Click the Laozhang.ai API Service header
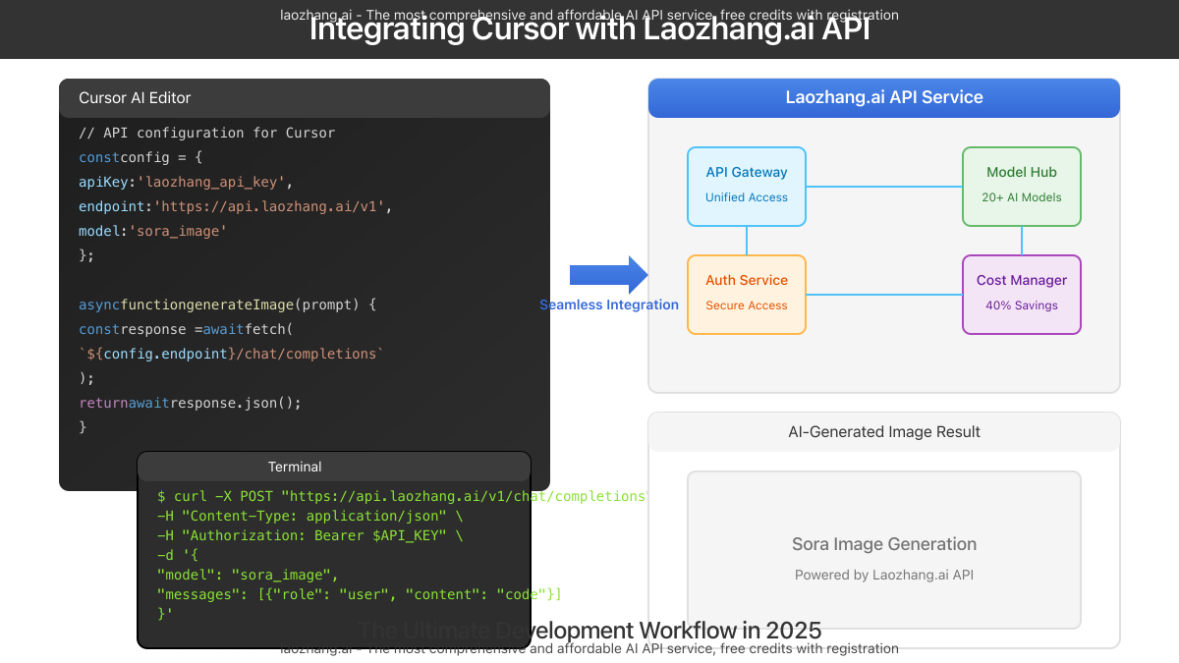The height and width of the screenshot is (663, 1179). click(884, 97)
